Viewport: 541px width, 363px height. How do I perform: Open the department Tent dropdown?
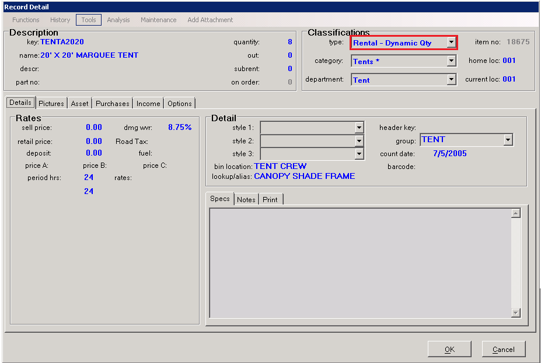pyautogui.click(x=451, y=80)
